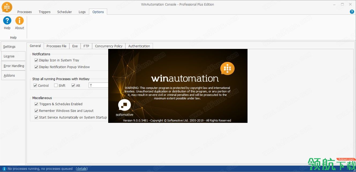The width and height of the screenshot is (356, 172).
Task: Uncheck the Alt hotkey checkbox
Action: [x=73, y=85]
